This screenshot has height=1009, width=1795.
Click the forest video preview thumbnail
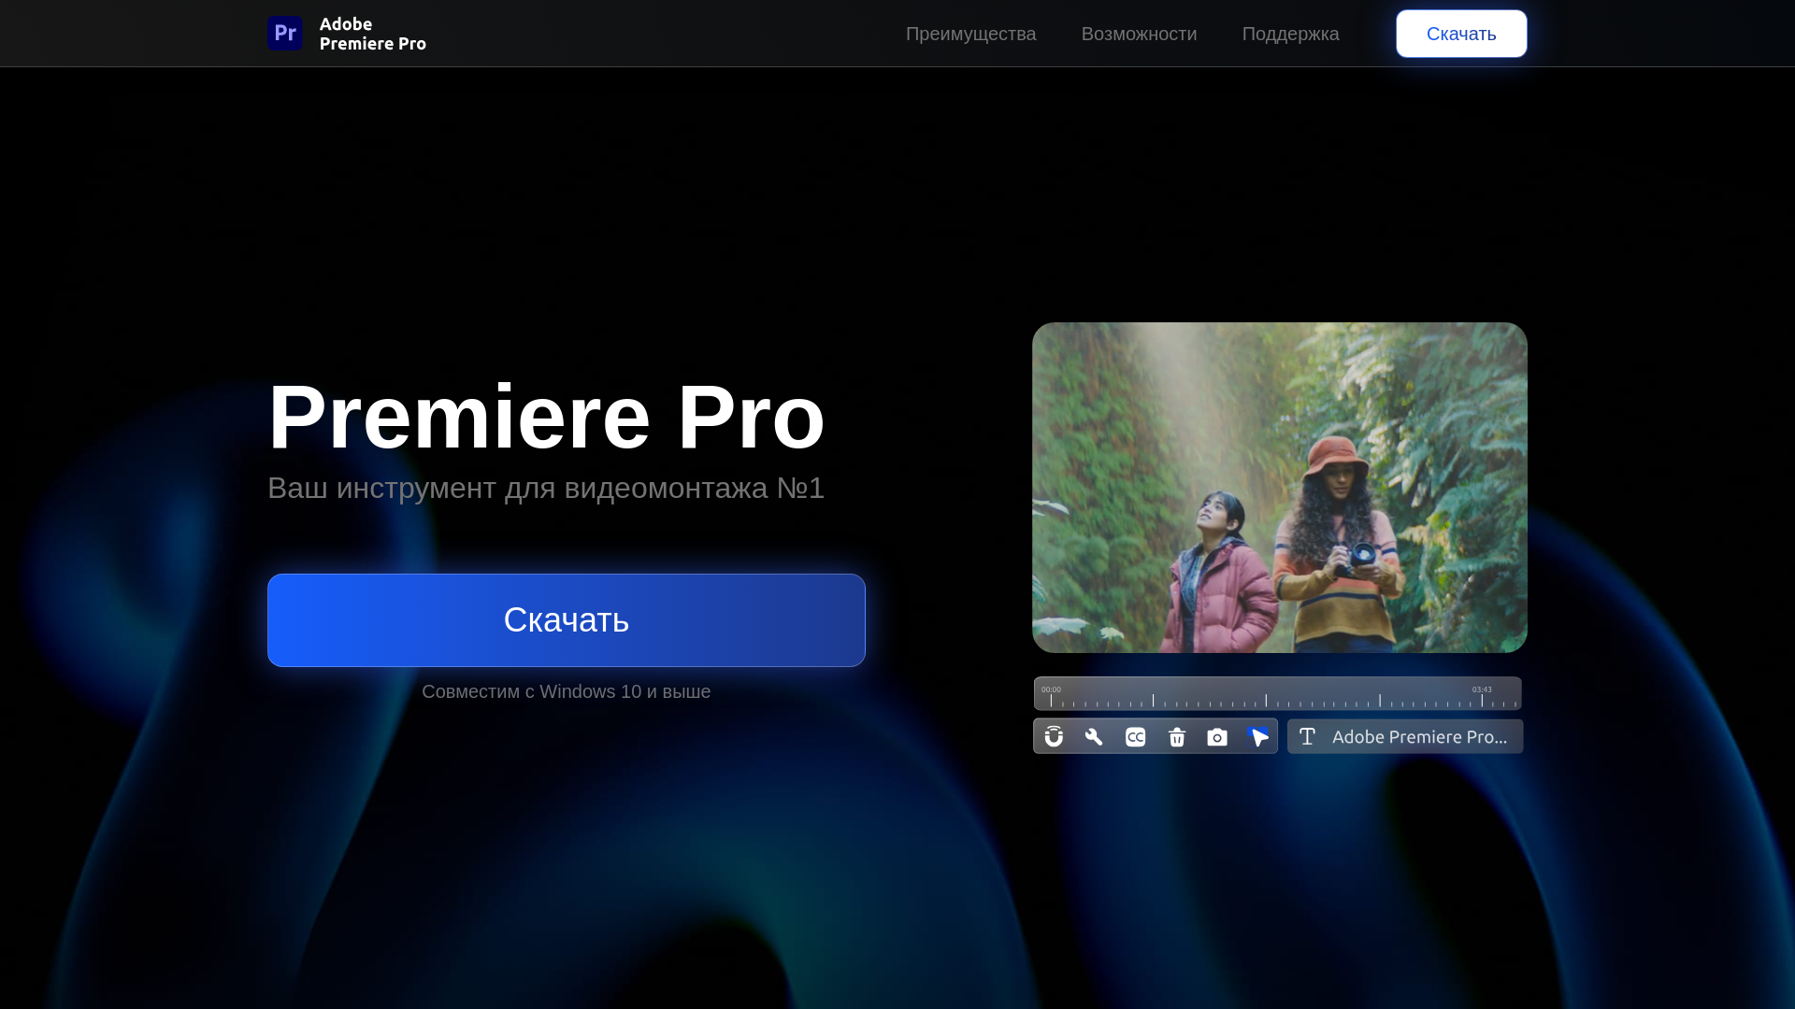(x=1280, y=488)
